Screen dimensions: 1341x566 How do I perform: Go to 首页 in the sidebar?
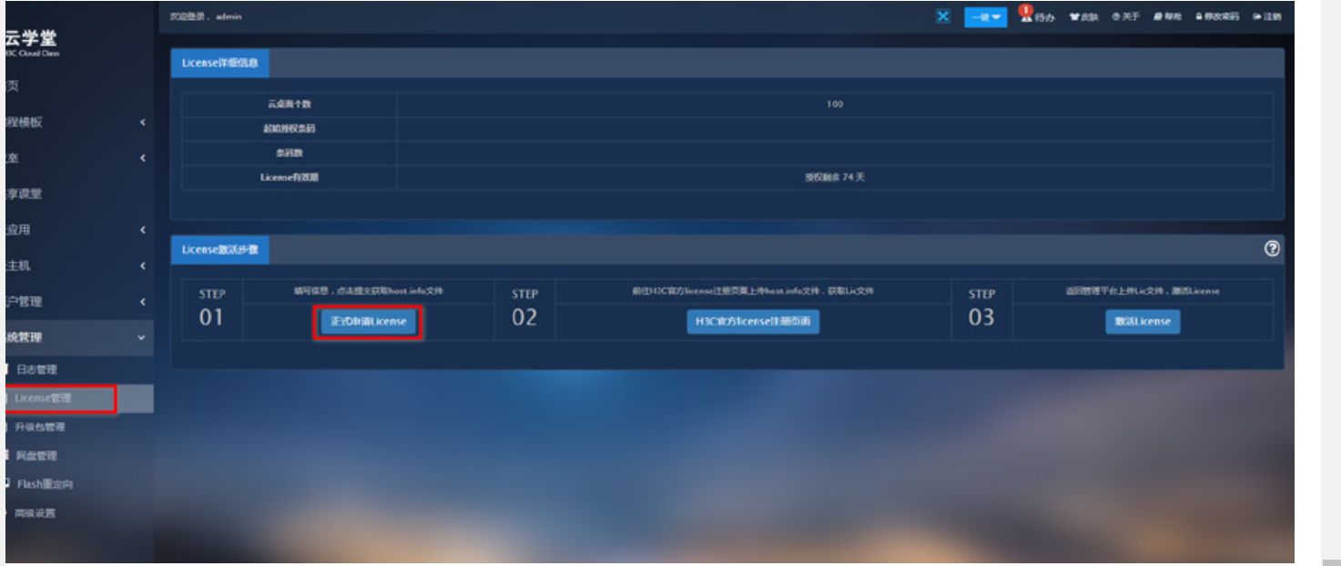coord(13,86)
